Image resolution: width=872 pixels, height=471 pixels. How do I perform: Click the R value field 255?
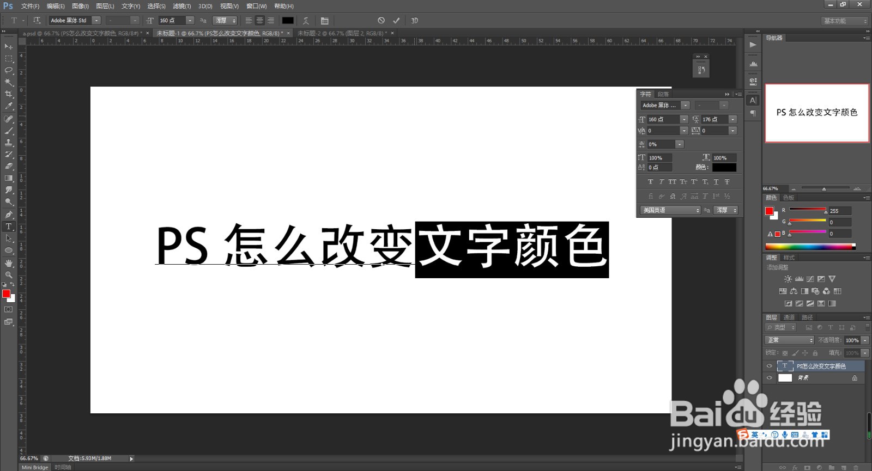point(839,211)
